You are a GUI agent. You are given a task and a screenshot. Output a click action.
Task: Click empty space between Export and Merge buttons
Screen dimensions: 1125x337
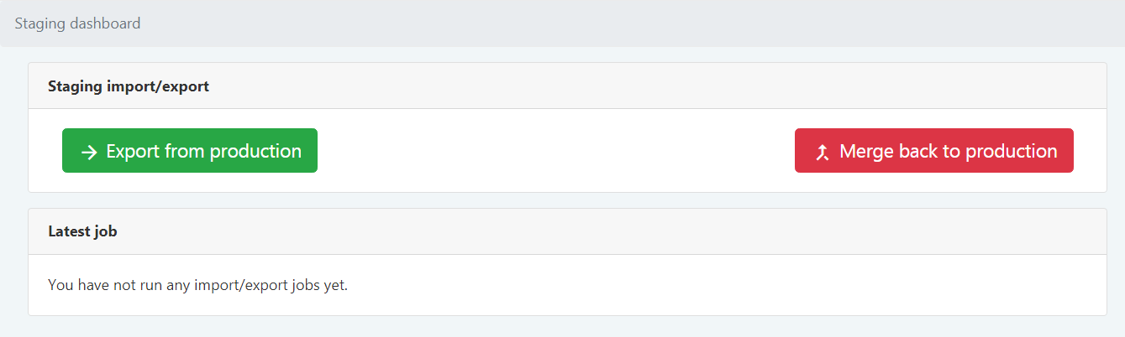[555, 151]
